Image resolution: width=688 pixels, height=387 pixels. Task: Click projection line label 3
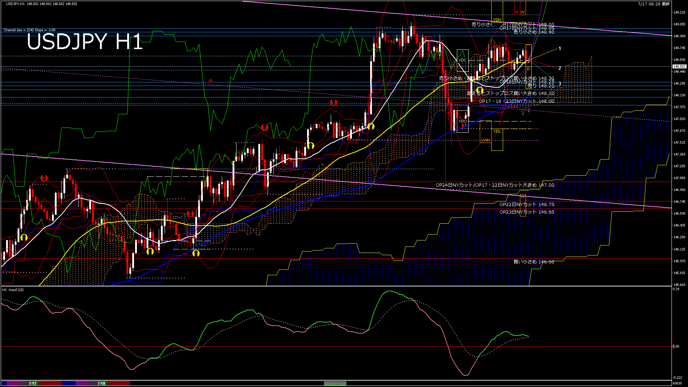560,83
